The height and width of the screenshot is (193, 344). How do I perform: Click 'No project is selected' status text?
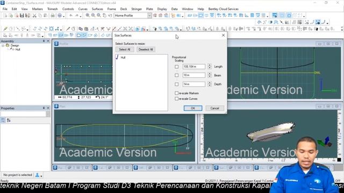pyautogui.click(x=18, y=175)
